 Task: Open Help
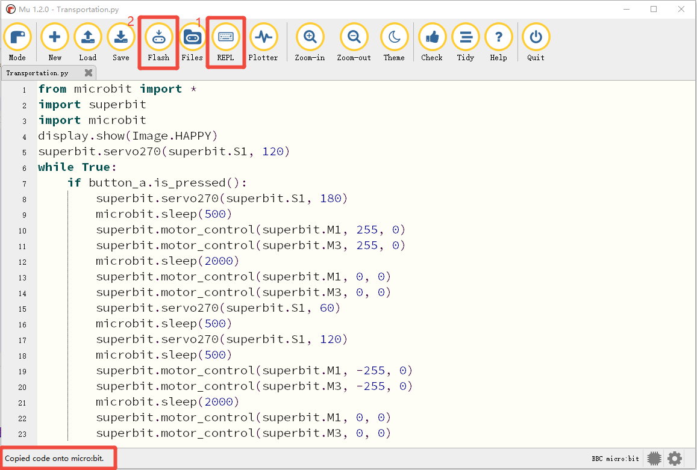coord(498,42)
